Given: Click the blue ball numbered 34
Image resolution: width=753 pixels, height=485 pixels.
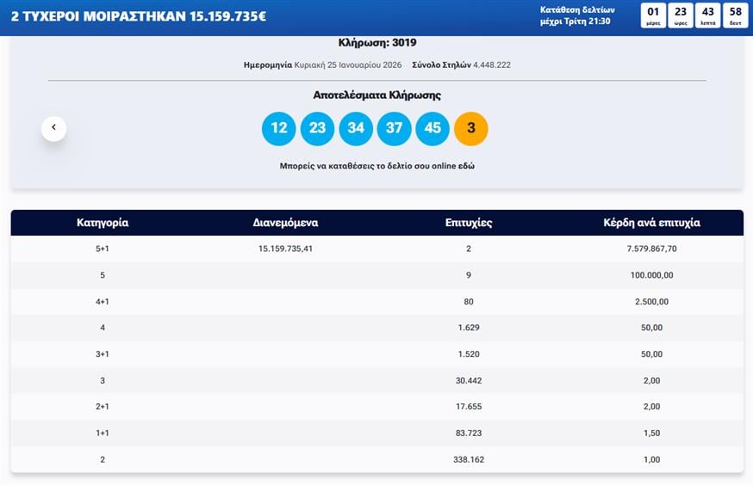Looking at the screenshot, I should (356, 128).
